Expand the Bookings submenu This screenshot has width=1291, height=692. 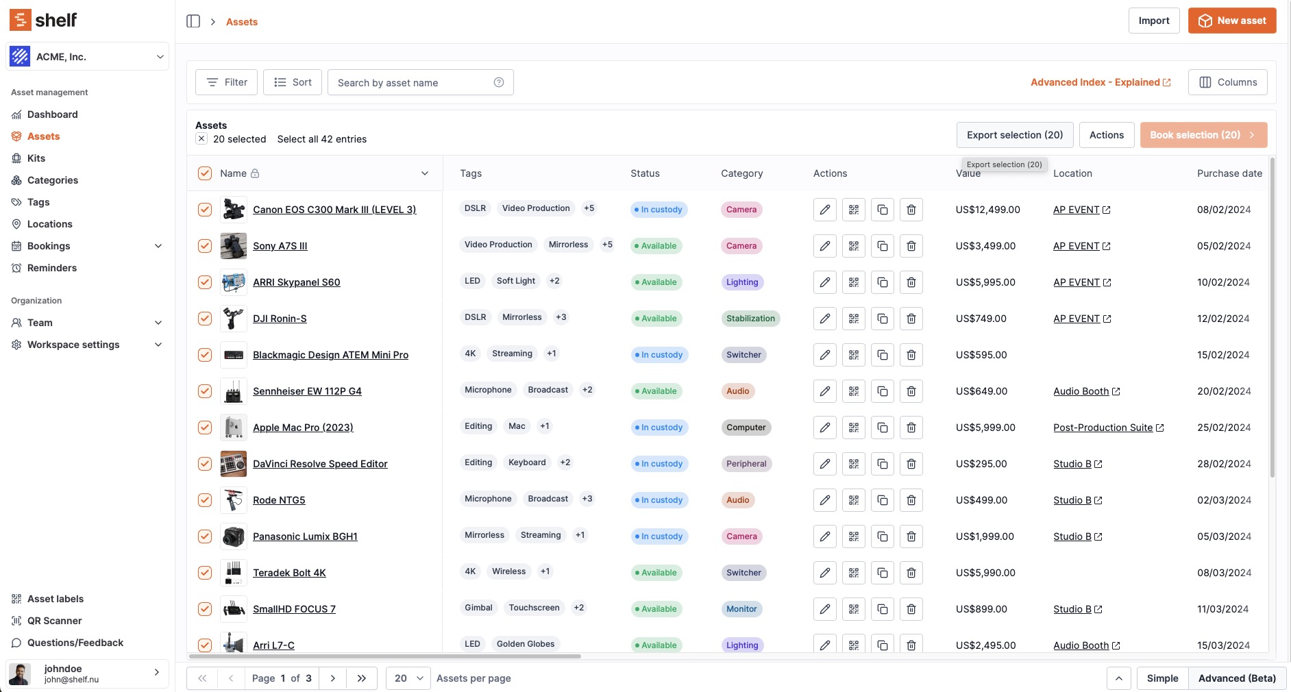click(x=158, y=246)
